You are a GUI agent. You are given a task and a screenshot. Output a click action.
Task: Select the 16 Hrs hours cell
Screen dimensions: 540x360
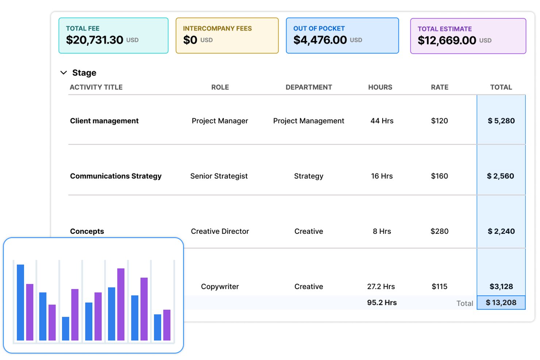382,176
